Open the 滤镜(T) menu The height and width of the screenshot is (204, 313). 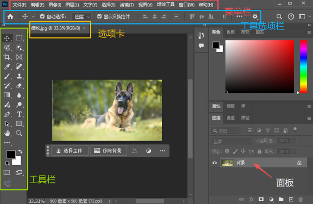pos(127,5)
